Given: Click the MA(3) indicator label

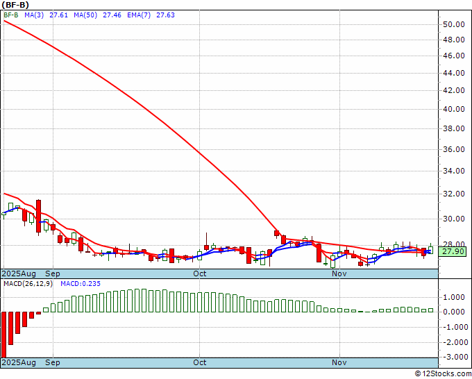Looking at the screenshot, I should (34, 15).
